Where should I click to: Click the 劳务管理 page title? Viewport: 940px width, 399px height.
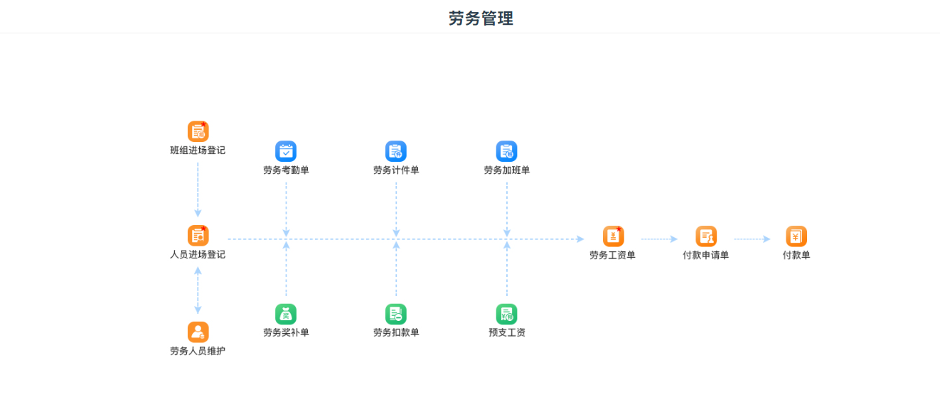(481, 18)
